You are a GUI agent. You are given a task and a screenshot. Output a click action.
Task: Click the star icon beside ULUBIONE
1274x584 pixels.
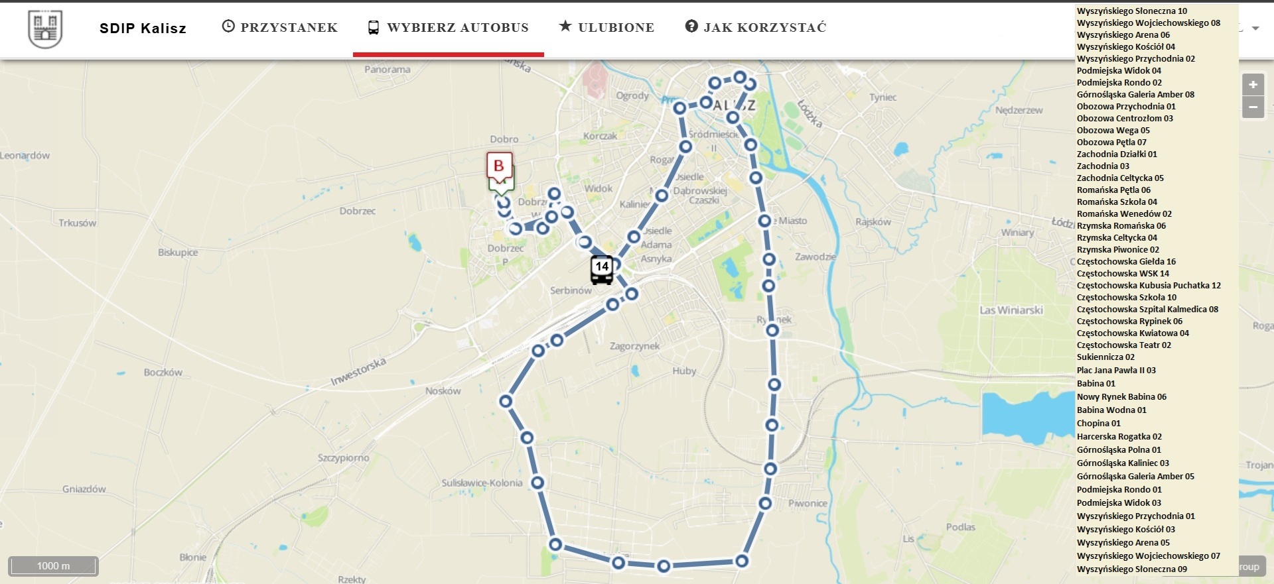tap(565, 26)
